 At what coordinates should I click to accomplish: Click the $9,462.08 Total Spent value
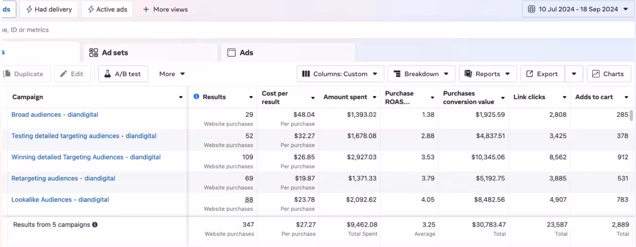click(x=362, y=225)
